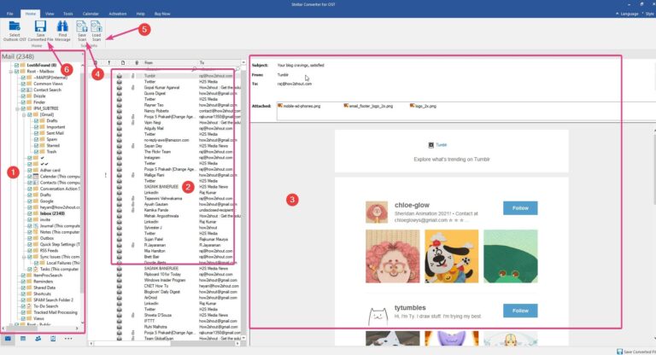Switch to the Calendar ribbon tab
Image resolution: width=656 pixels, height=355 pixels.
(91, 14)
